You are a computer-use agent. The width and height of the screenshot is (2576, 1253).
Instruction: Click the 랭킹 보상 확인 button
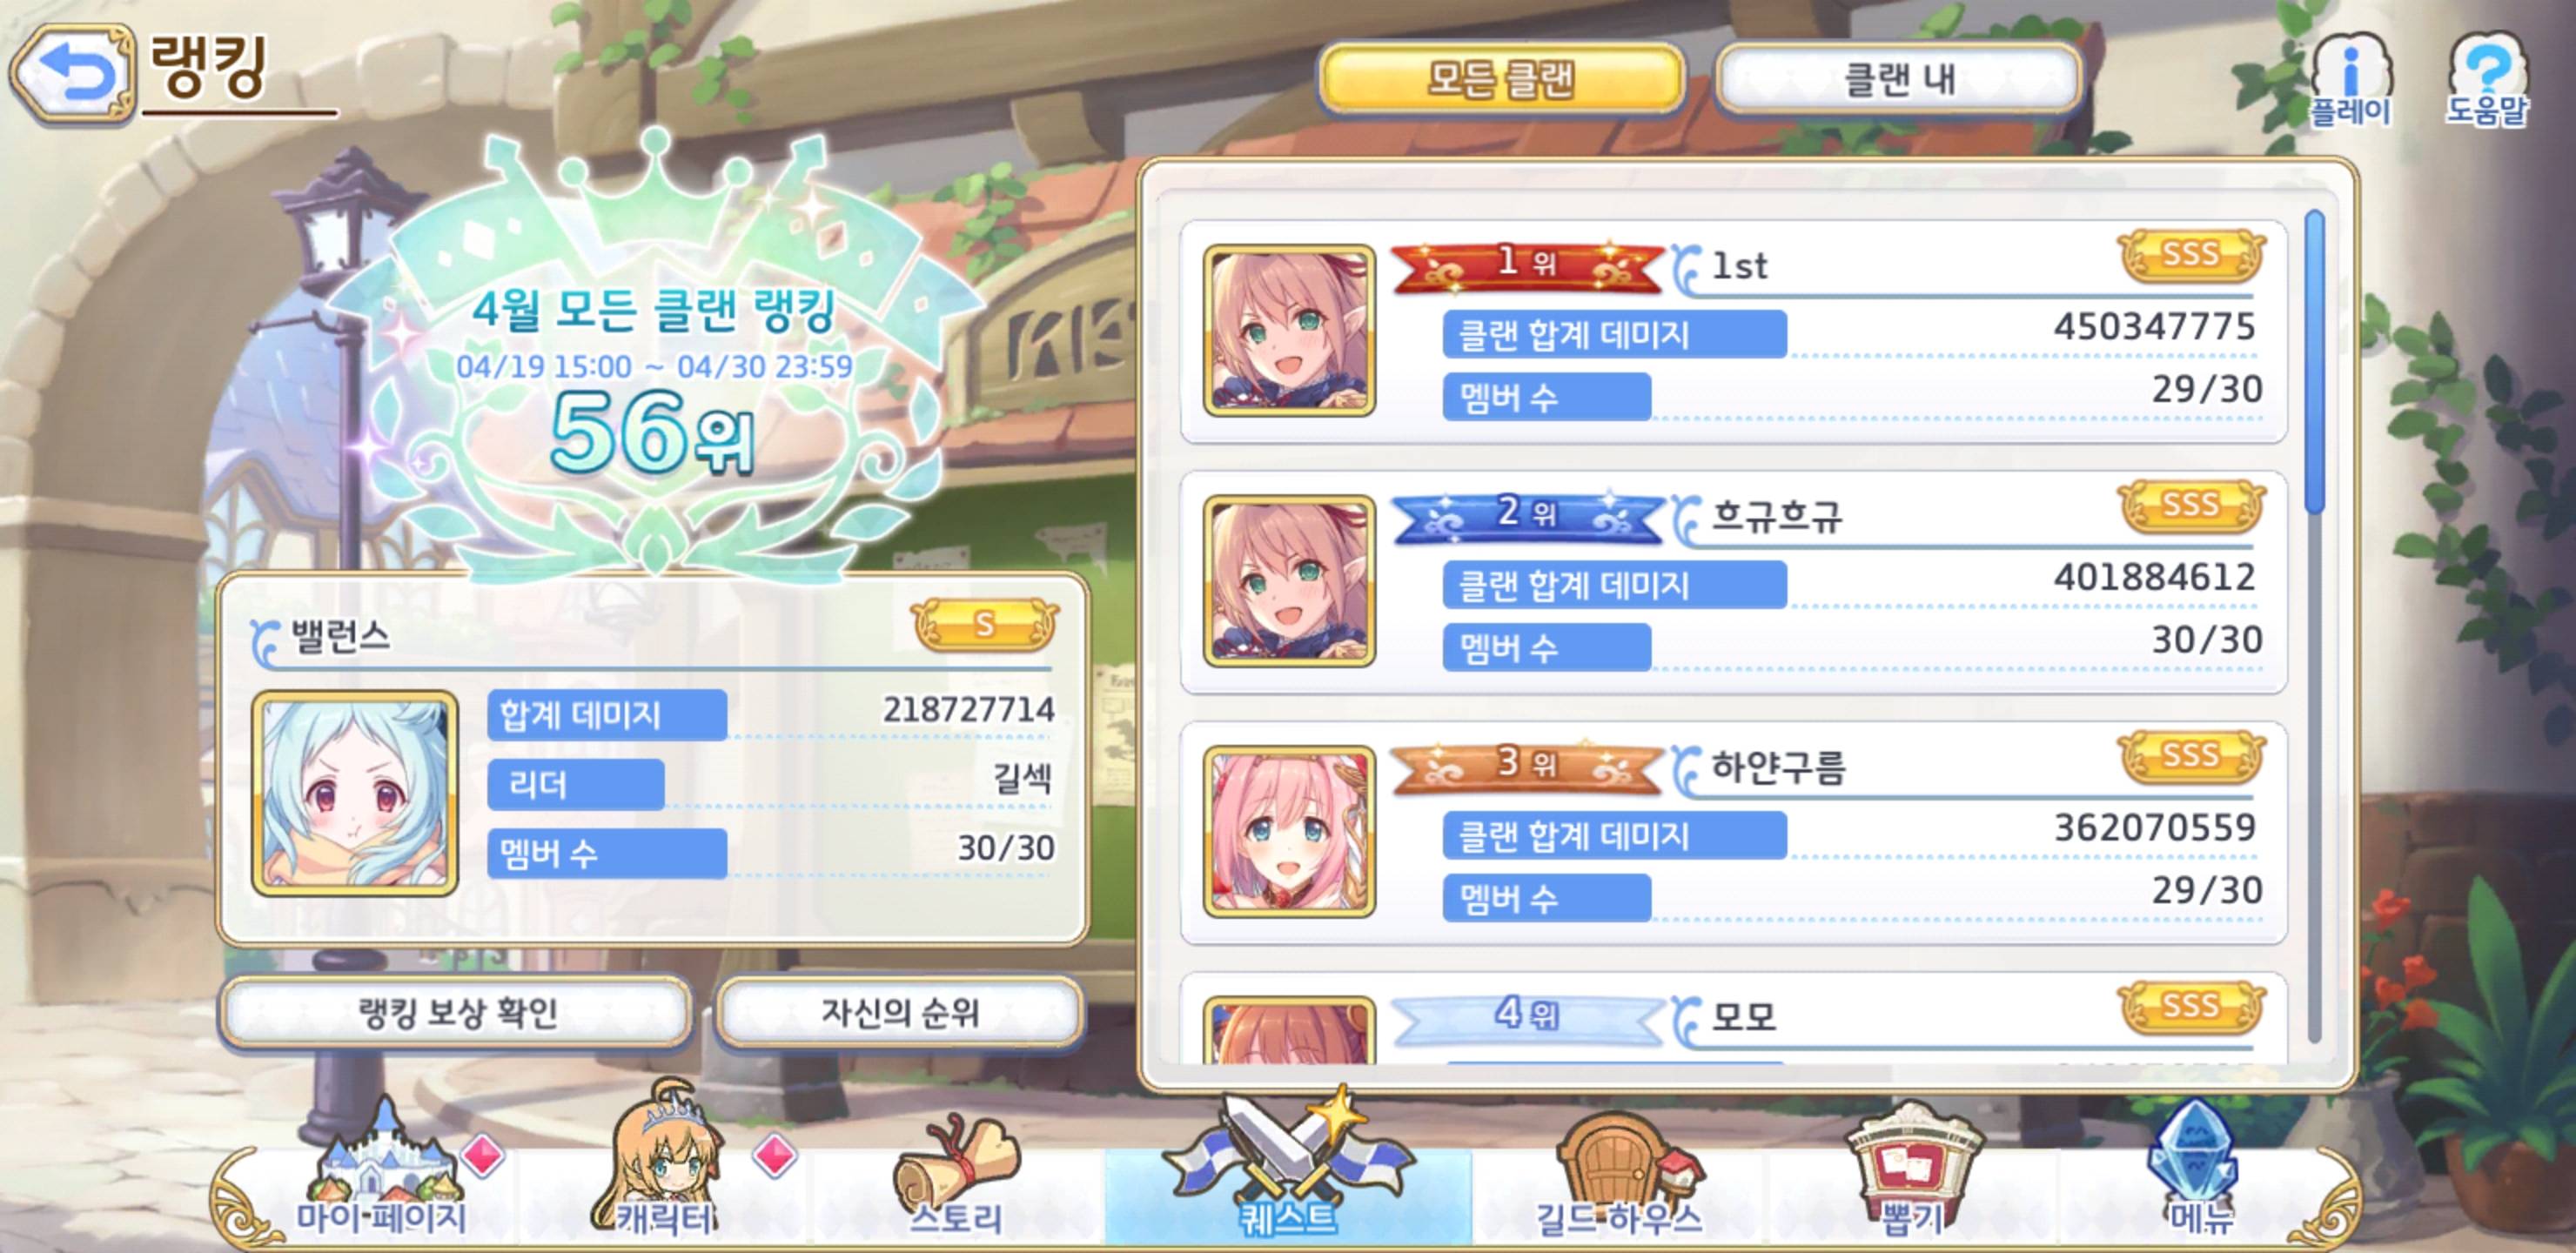click(457, 1013)
